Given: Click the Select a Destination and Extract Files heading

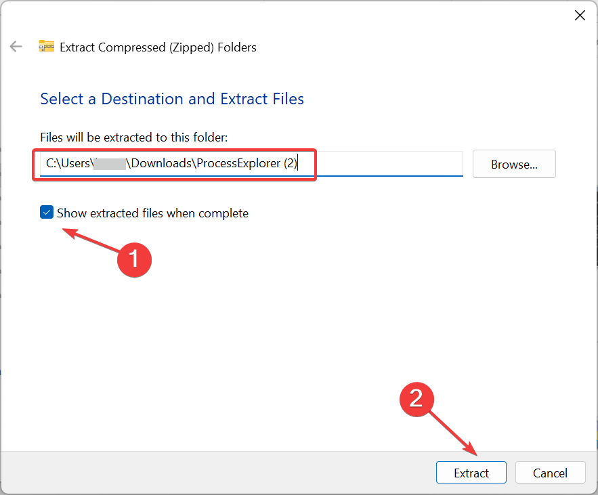Looking at the screenshot, I should pos(172,99).
